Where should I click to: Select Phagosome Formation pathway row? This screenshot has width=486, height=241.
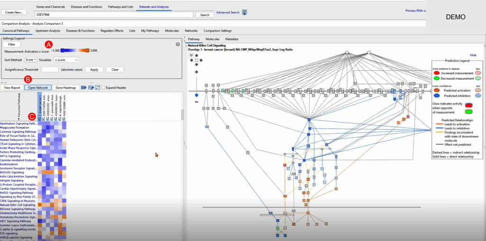coord(15,128)
